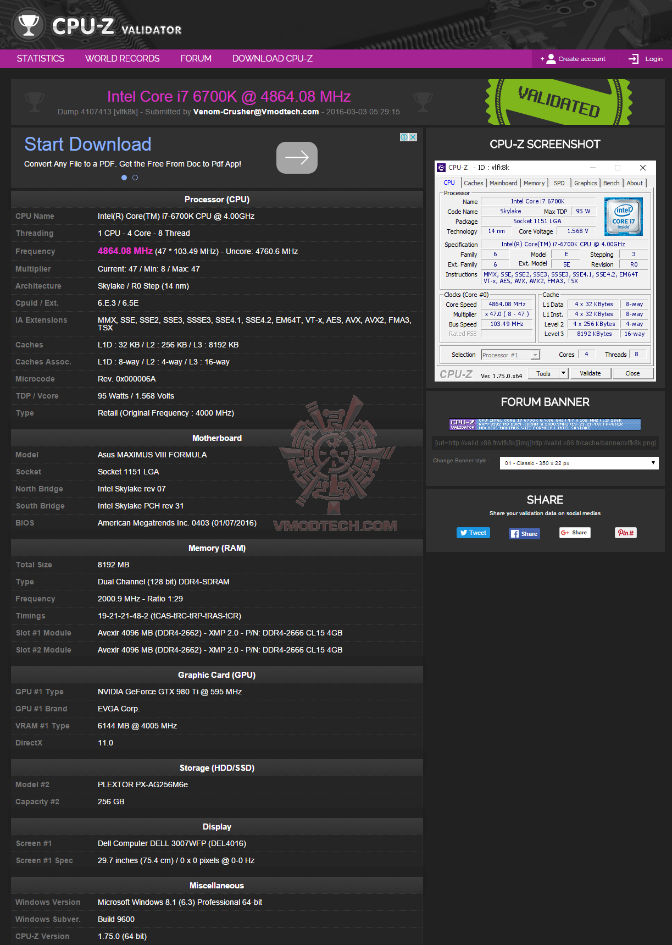Click the Pinterest Pin it button

pos(626,533)
